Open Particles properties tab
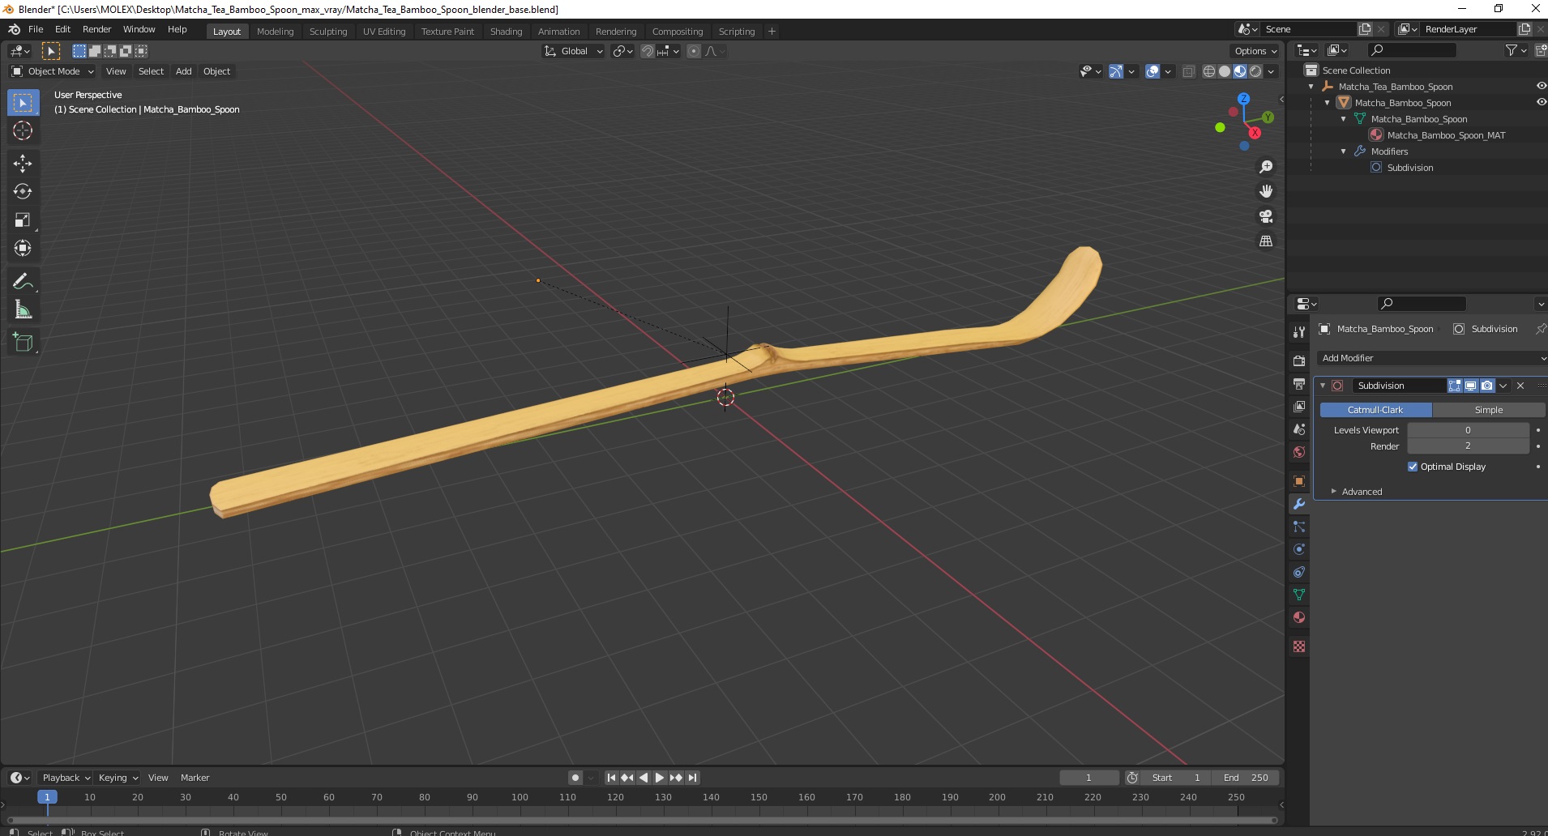Image resolution: width=1548 pixels, height=836 pixels. pos(1299,527)
